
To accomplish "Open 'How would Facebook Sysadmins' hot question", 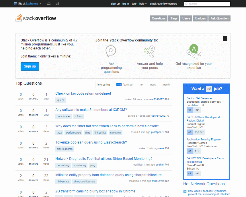I will (x=209, y=192).
